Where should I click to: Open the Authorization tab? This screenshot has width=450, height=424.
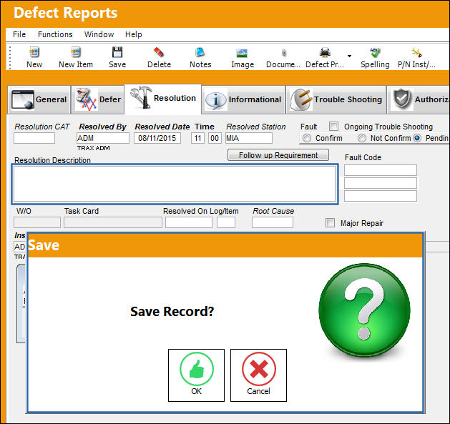pyautogui.click(x=419, y=99)
